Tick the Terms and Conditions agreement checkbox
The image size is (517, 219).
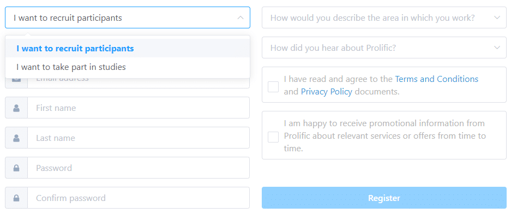coord(273,86)
